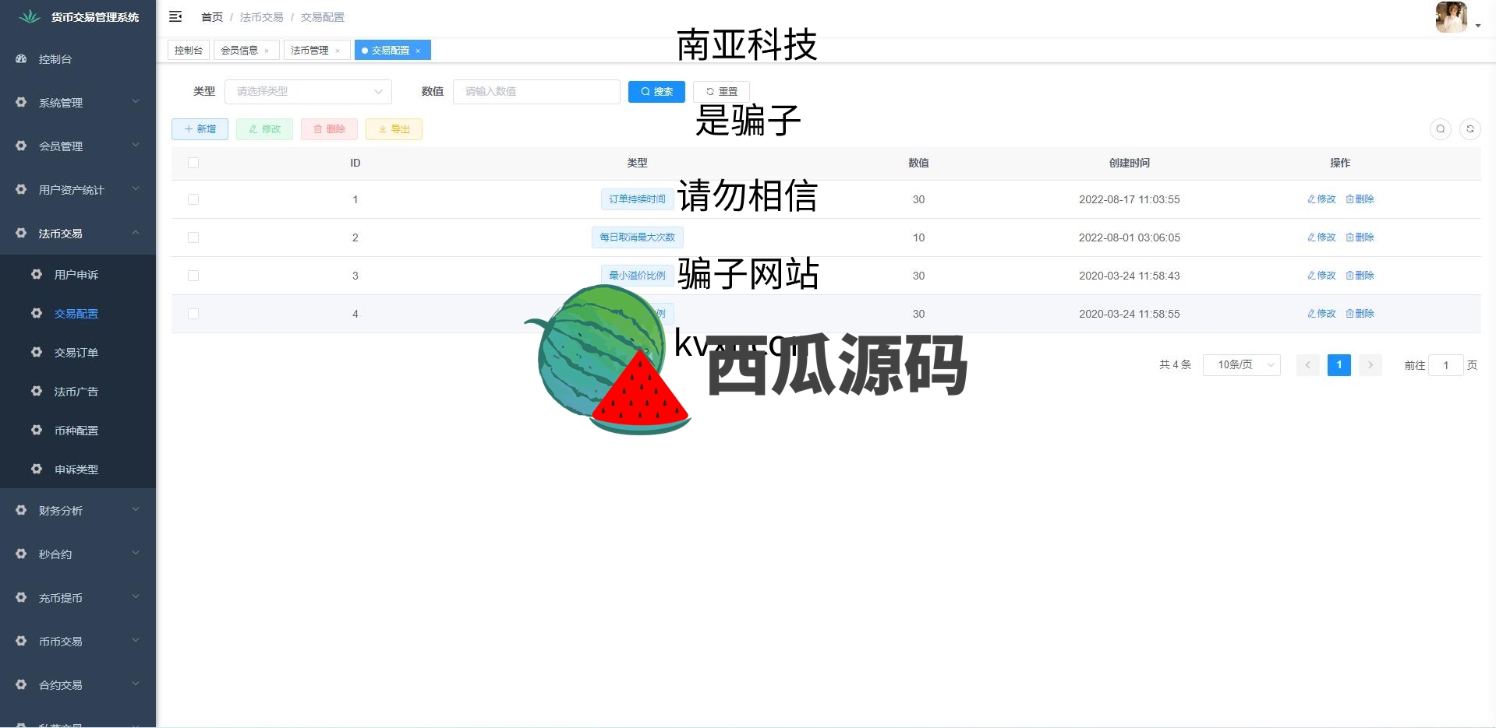Expand 币币交易 menu chevron
Screen dimensions: 1496x728
(136, 640)
